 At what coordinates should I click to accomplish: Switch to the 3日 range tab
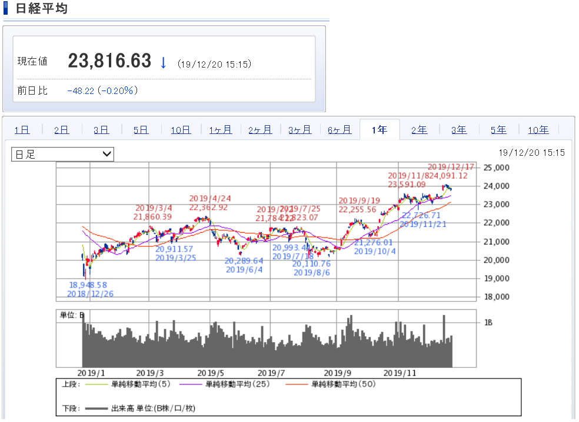coord(101,130)
